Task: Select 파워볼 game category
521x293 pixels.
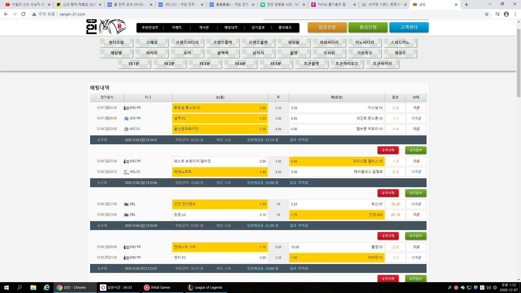Action: 294,43
